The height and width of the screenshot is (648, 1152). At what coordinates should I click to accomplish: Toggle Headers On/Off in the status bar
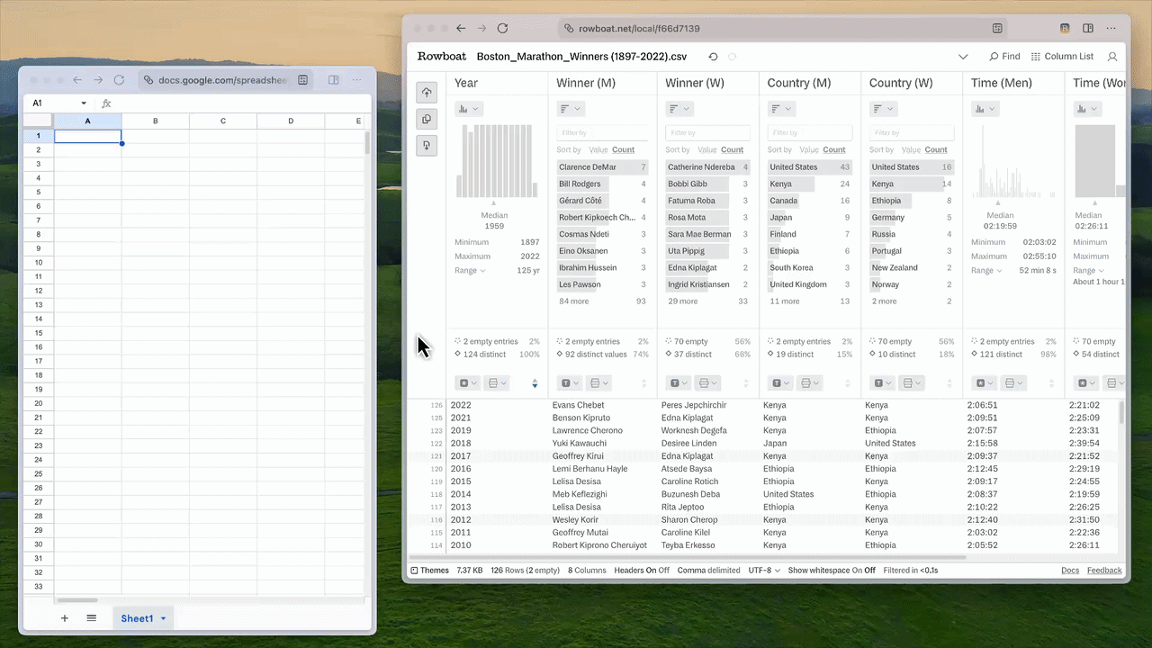[642, 571]
